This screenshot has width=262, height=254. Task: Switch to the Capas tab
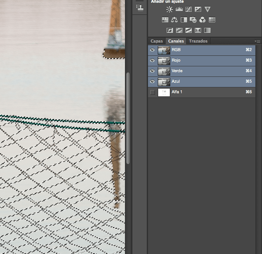point(157,41)
